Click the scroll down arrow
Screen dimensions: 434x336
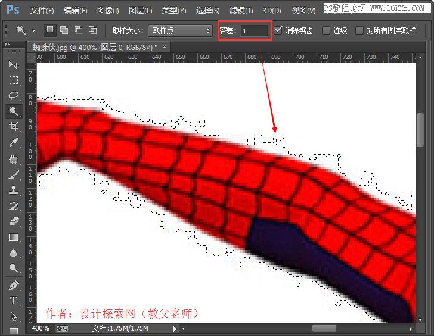pos(420,320)
